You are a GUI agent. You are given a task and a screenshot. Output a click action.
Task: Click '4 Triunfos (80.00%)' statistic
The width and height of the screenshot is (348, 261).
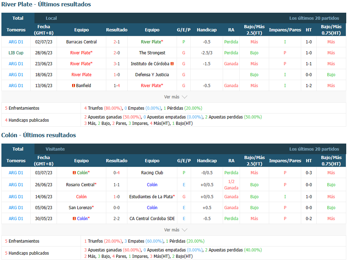point(103,108)
